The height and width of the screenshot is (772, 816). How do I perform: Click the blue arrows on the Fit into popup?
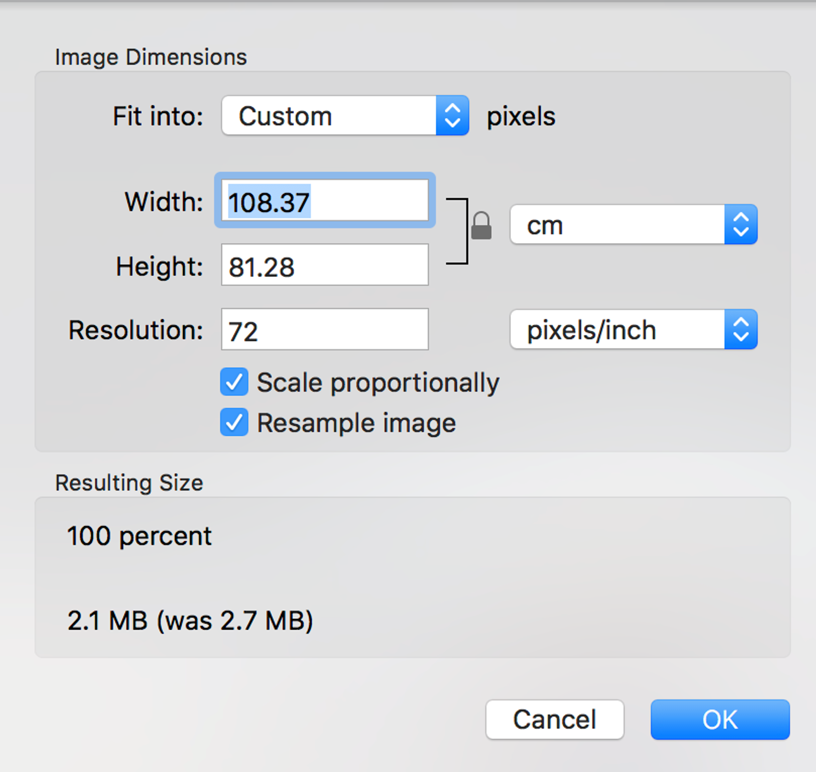(452, 116)
